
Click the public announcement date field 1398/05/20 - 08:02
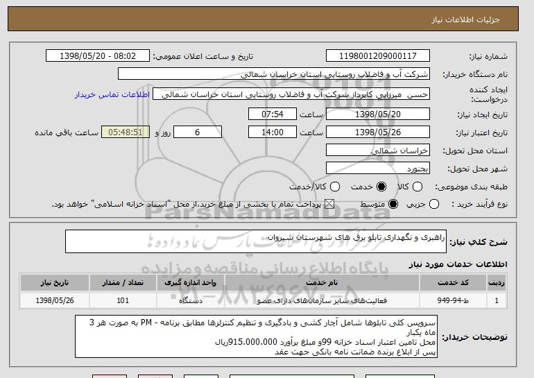click(98, 56)
